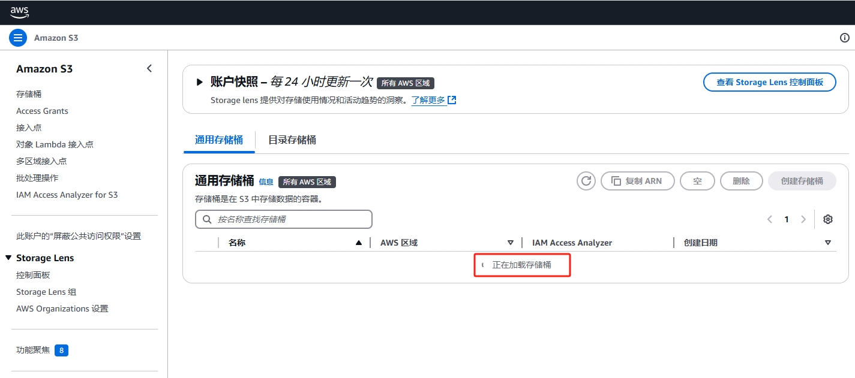Click the refresh buckets icon button
This screenshot has width=855, height=378.
[586, 181]
